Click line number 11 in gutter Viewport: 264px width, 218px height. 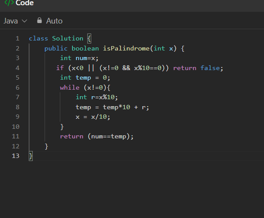click(x=16, y=136)
